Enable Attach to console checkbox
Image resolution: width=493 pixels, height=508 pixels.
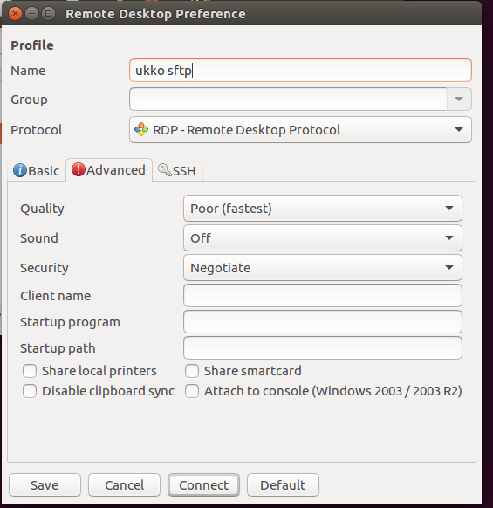coord(192,391)
